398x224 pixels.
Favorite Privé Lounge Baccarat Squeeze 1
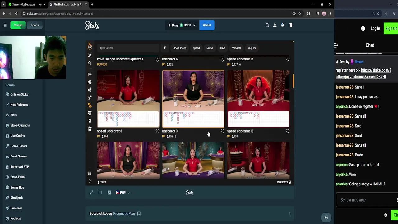(x=157, y=59)
